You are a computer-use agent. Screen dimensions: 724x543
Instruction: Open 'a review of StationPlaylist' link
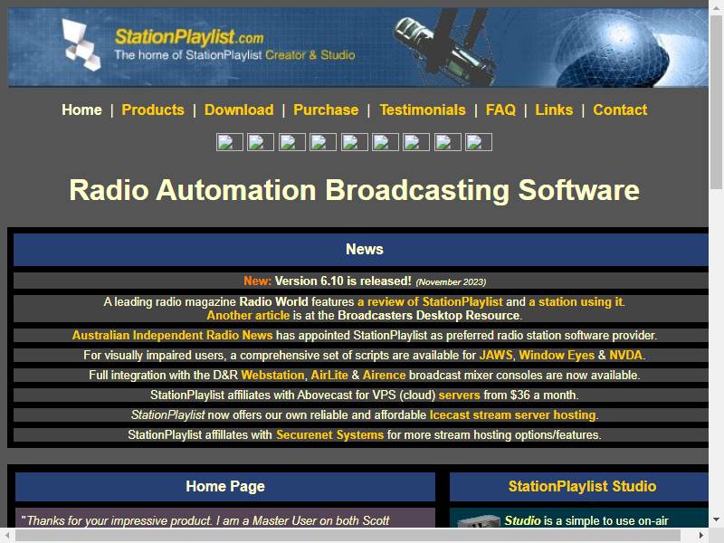[x=430, y=302]
